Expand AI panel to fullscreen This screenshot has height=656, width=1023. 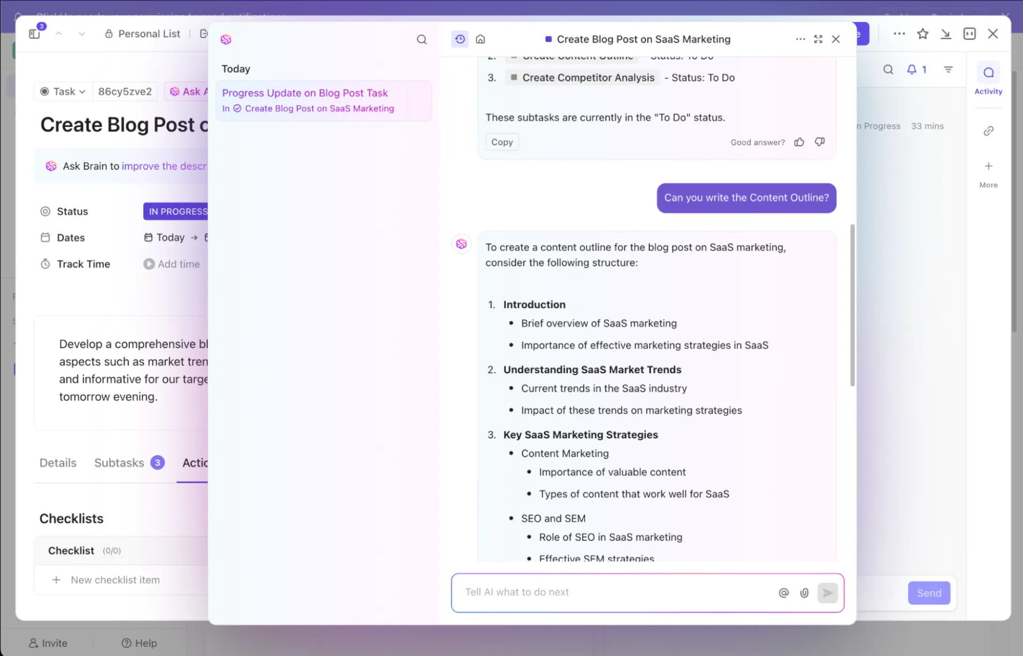pos(818,39)
